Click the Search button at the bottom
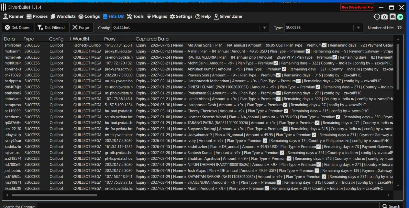Screen dimensions: 409x208 (391, 206)
